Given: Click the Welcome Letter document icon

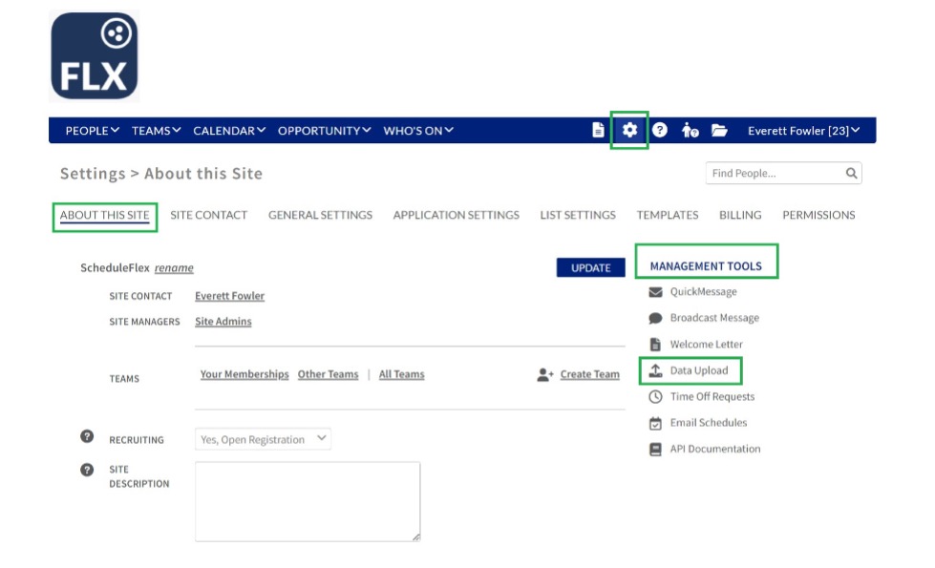Looking at the screenshot, I should [655, 345].
